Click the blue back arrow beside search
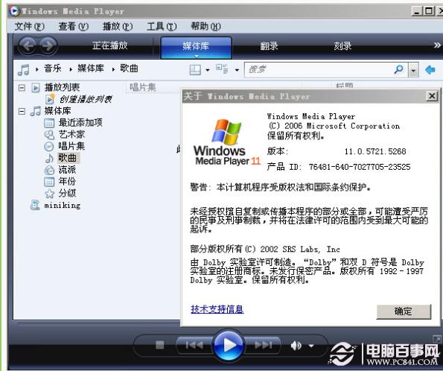 pos(430,69)
